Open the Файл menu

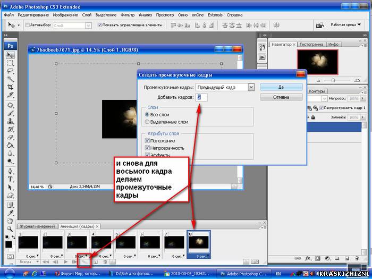click(9, 15)
